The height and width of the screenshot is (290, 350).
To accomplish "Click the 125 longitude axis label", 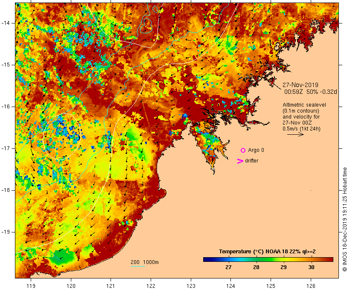I will (271, 286).
